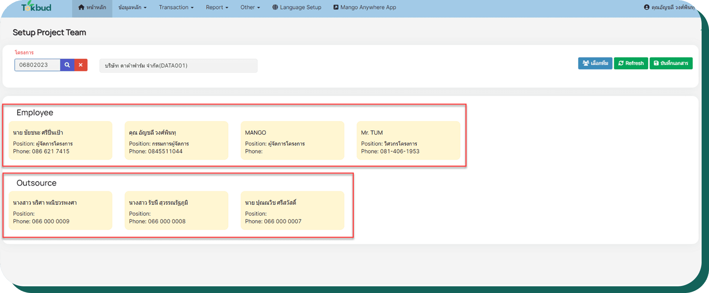Screen dimensions: 709x293
Task: Click the project code input field
Action: click(x=37, y=65)
